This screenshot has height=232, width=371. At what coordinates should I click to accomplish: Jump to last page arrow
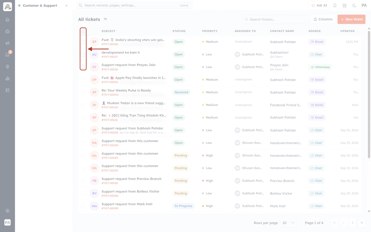click(362, 223)
